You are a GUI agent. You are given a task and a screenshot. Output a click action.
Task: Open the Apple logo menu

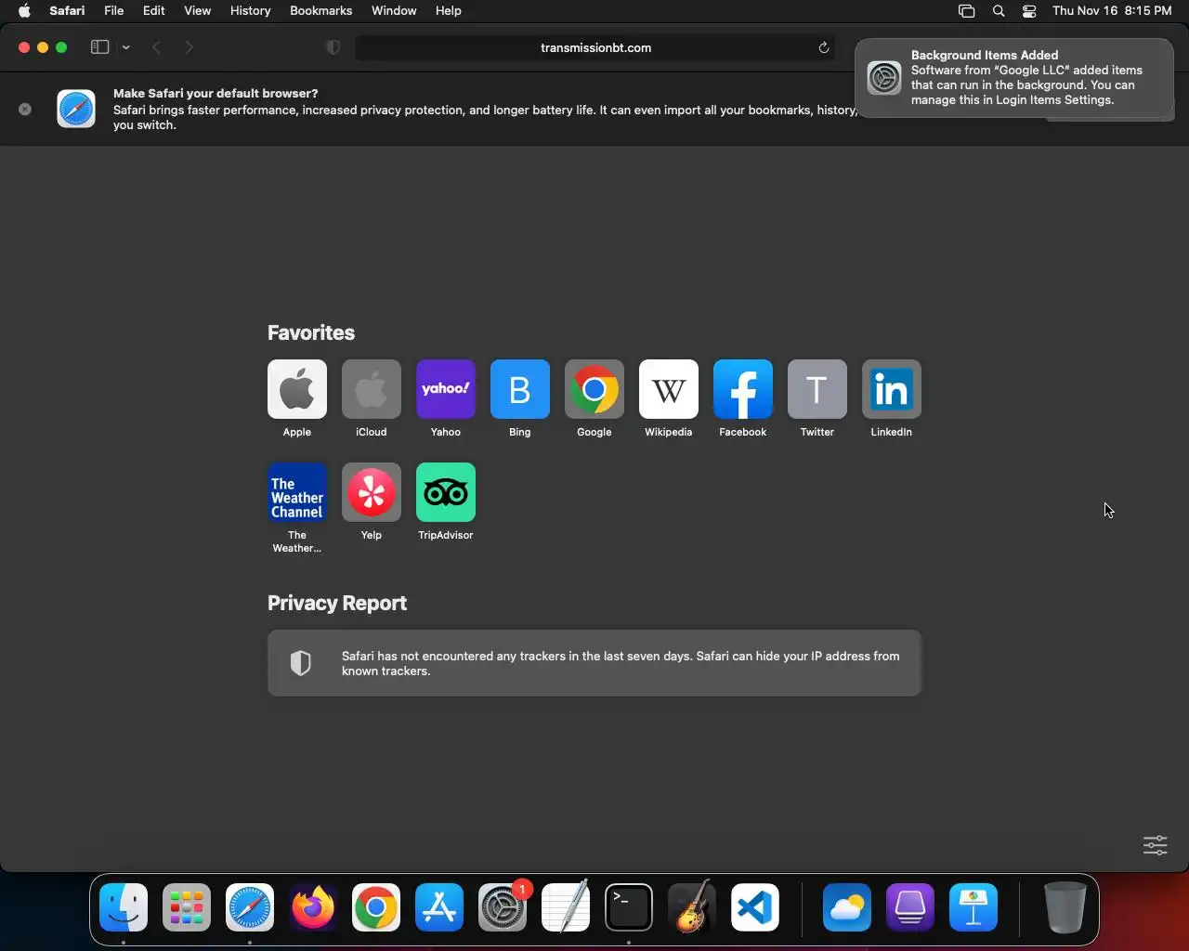[x=24, y=10]
